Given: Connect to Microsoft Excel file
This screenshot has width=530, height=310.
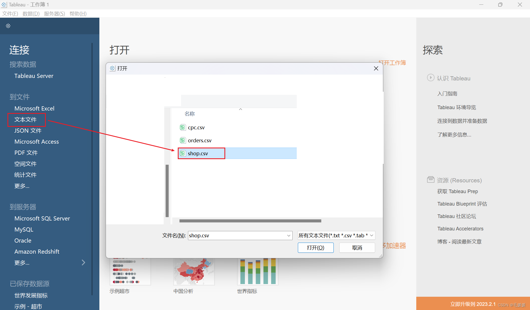Looking at the screenshot, I should tap(34, 108).
